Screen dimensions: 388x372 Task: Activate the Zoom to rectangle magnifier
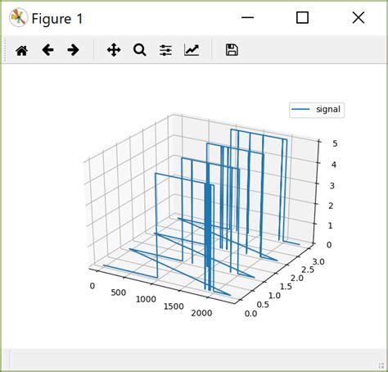coord(140,50)
